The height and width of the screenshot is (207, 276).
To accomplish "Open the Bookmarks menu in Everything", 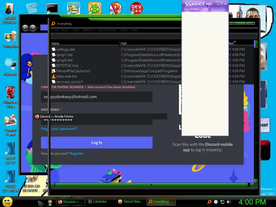I will (x=106, y=30).
